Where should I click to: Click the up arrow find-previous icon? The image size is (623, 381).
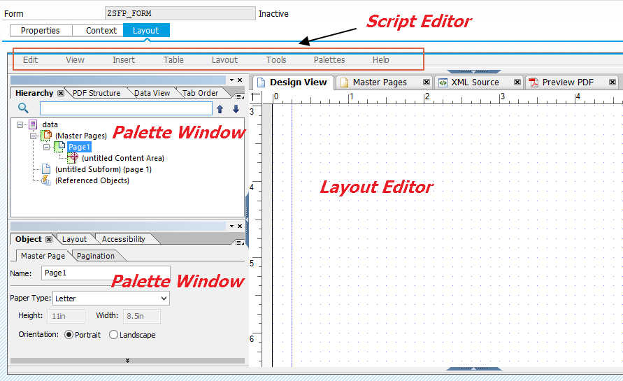pyautogui.click(x=220, y=109)
